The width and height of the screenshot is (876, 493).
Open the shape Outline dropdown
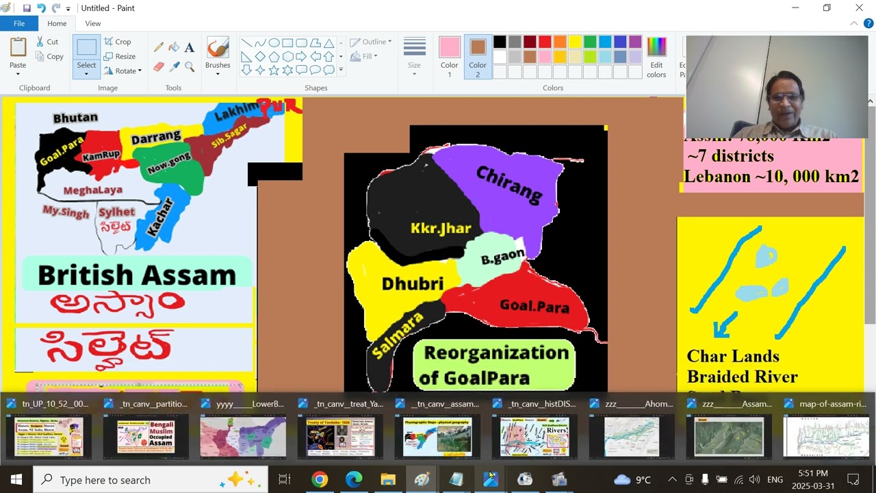point(371,42)
